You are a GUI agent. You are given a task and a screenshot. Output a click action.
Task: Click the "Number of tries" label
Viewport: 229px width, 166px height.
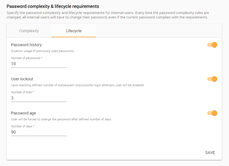tap(22, 92)
